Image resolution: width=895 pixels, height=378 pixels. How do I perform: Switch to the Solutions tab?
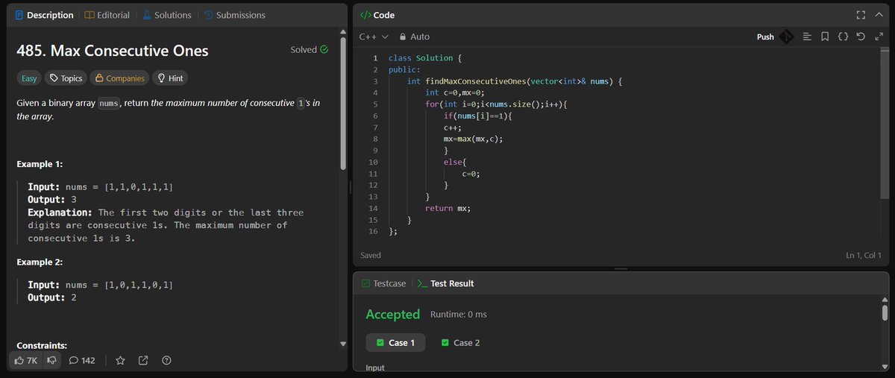click(166, 15)
